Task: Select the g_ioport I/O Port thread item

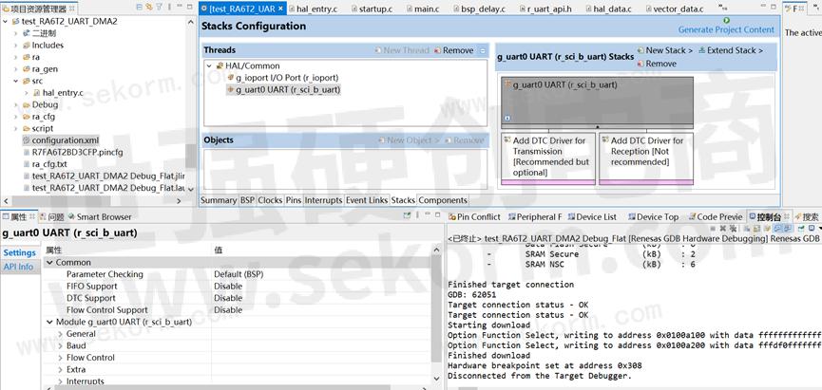Action: coord(285,78)
